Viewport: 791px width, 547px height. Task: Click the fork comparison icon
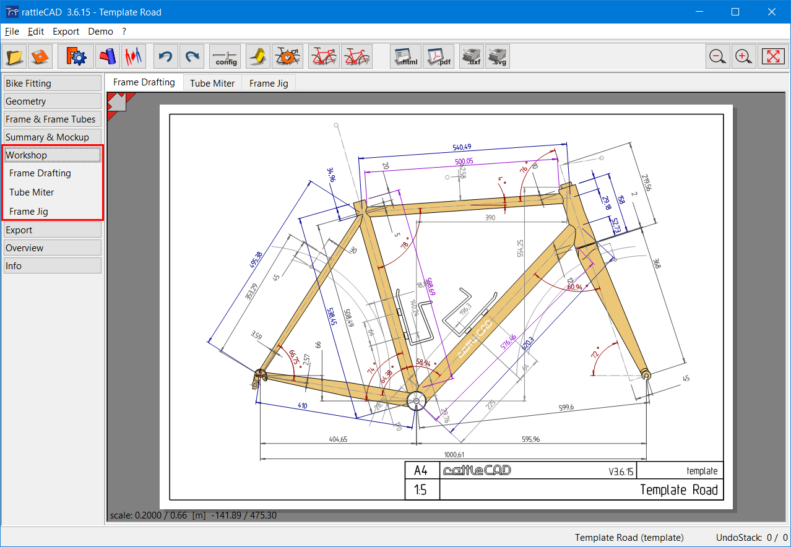click(133, 56)
